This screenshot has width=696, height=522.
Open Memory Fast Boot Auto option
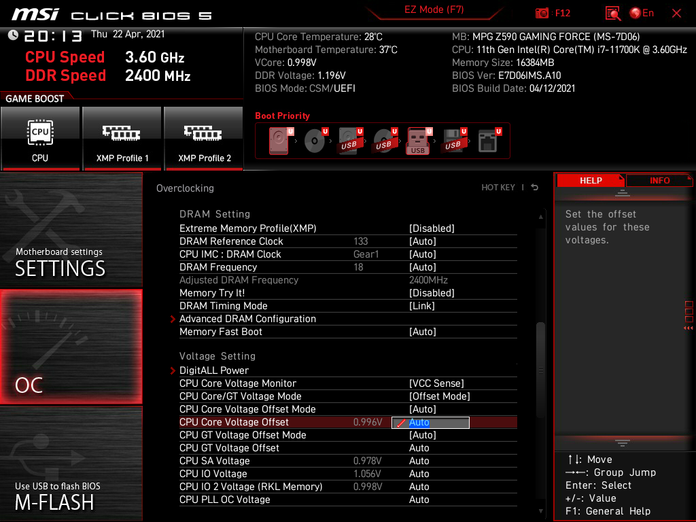[423, 332]
